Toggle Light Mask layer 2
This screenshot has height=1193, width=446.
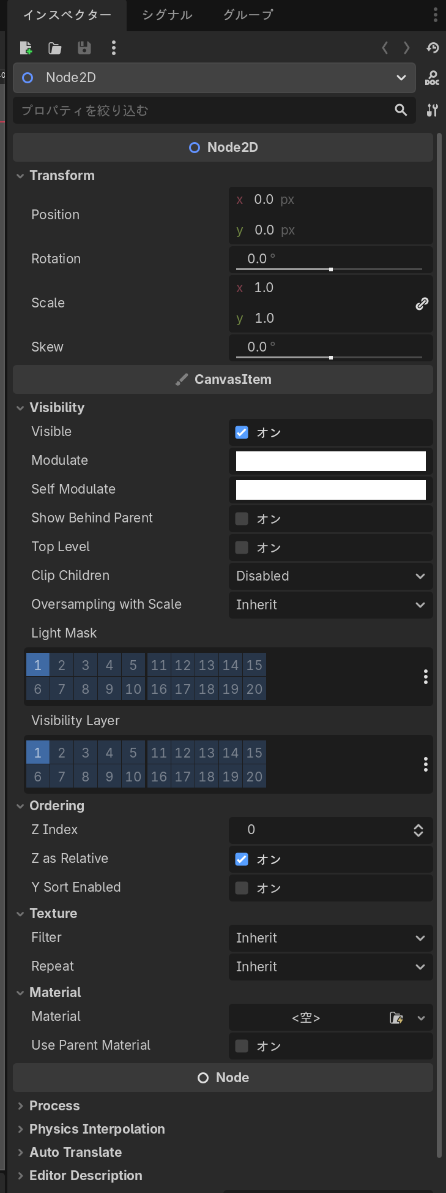coord(62,665)
